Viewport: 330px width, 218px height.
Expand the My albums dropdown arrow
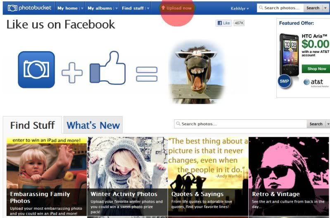tap(116, 8)
